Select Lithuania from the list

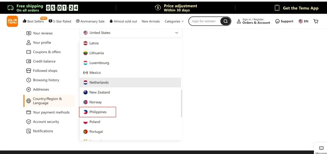pos(130,53)
